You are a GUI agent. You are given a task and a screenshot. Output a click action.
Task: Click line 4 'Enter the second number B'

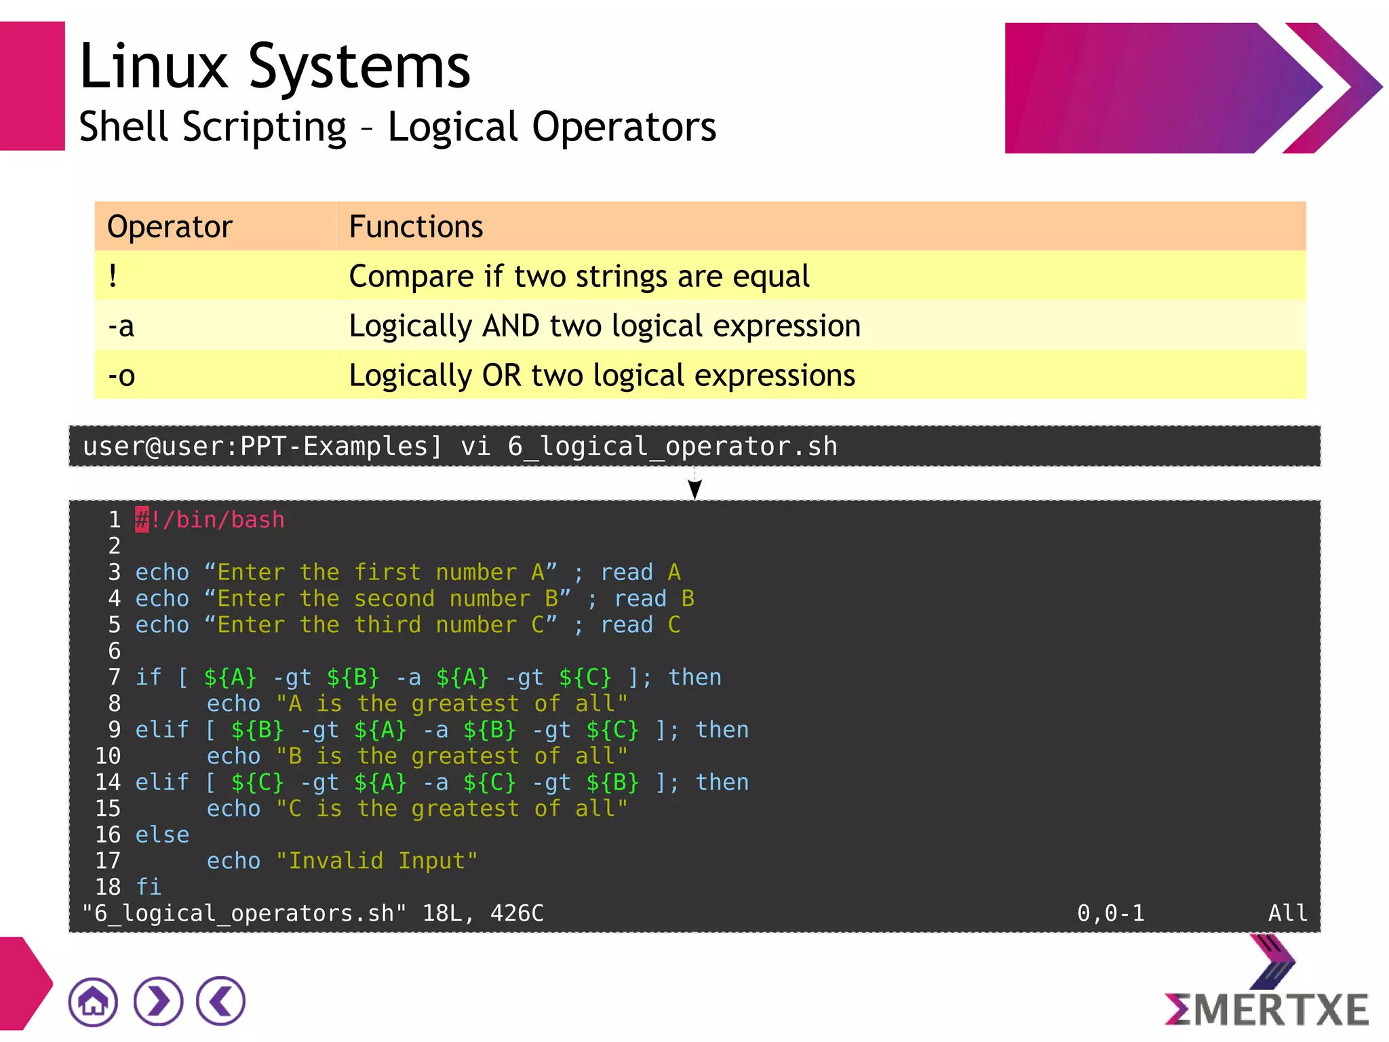click(414, 598)
